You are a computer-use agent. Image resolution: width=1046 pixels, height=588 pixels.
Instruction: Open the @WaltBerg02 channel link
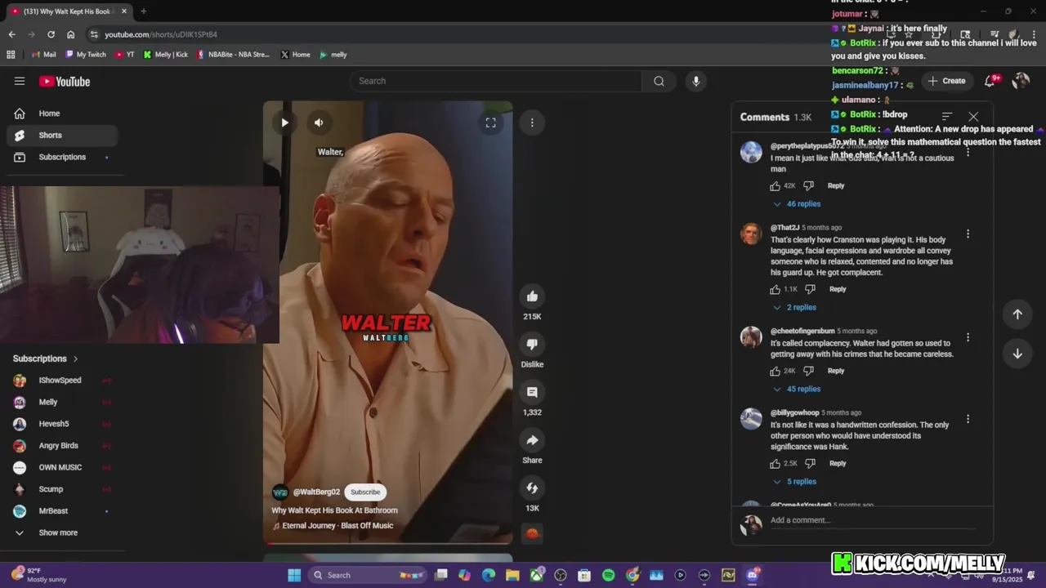click(316, 492)
